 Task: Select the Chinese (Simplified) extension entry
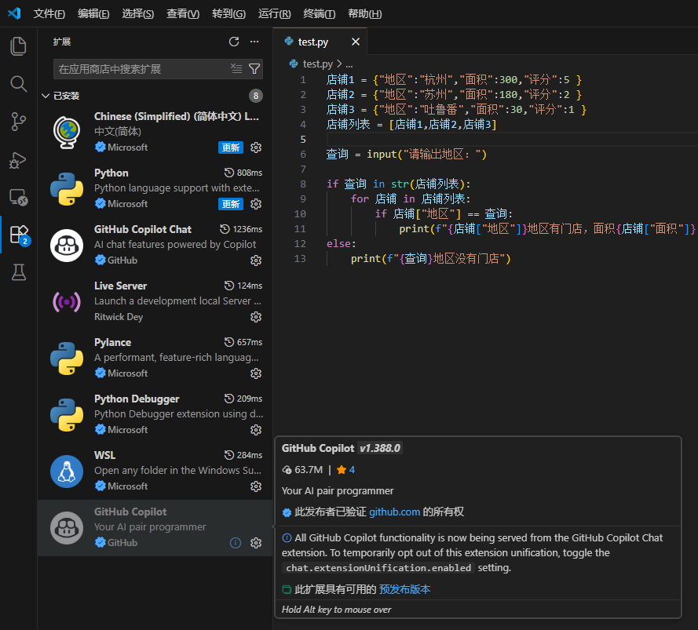click(155, 132)
